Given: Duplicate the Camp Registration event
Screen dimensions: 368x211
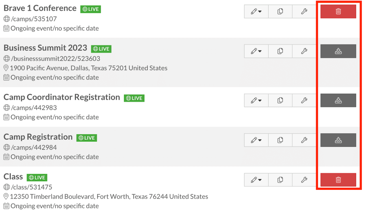Looking at the screenshot, I should 280,140.
